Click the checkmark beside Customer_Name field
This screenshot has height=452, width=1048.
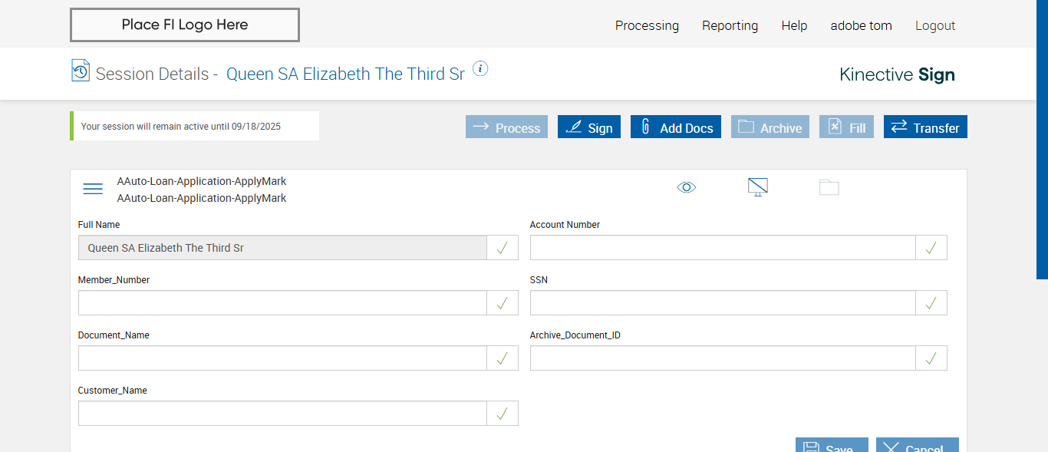[503, 414]
